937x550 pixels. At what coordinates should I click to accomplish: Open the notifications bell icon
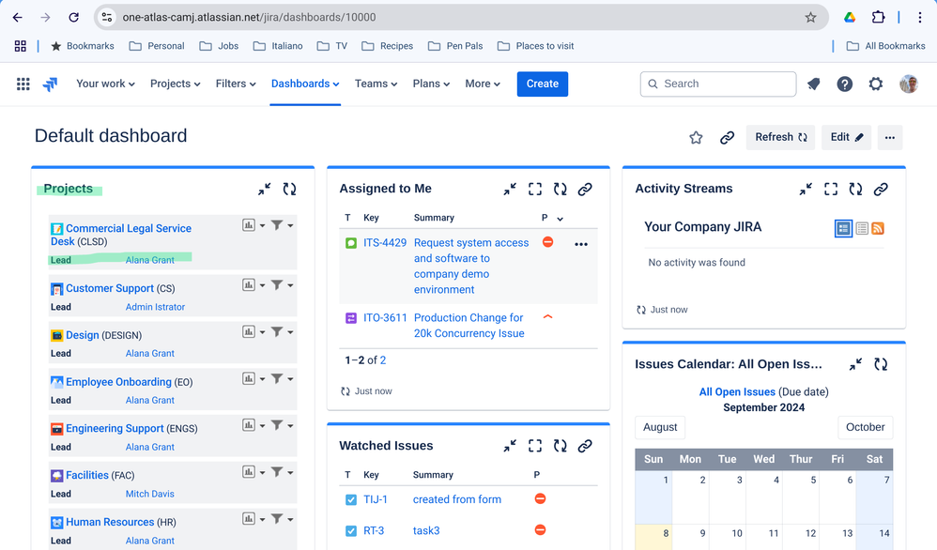point(813,84)
